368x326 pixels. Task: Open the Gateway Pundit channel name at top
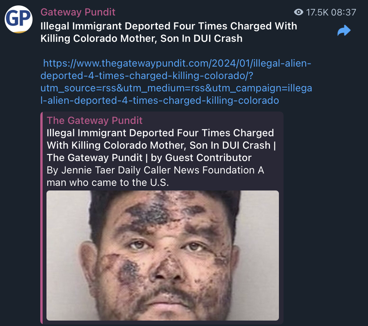pos(78,12)
